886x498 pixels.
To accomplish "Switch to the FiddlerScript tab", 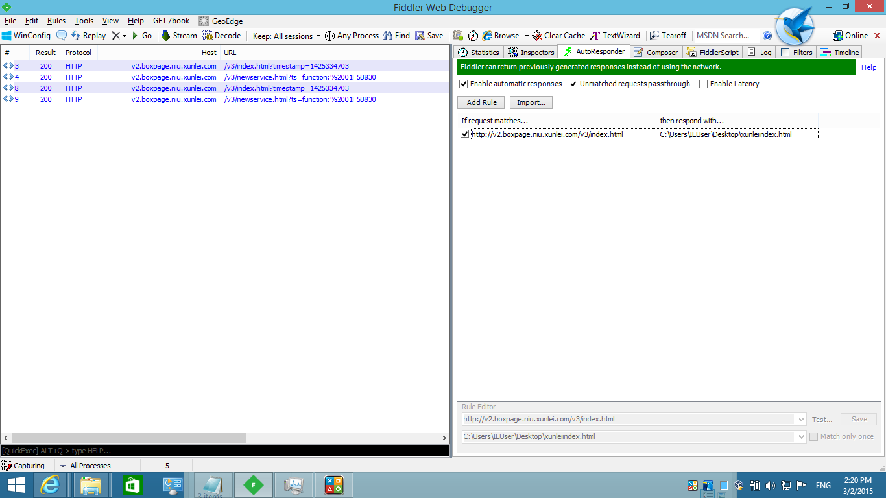I will 712,53.
